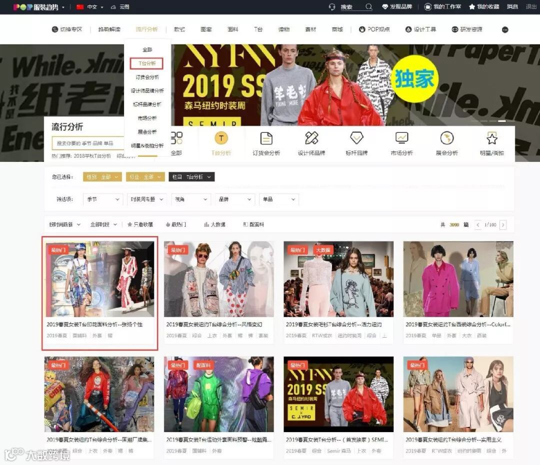Select the 展会分析 globe icon
This screenshot has height=465, width=540.
pos(446,138)
